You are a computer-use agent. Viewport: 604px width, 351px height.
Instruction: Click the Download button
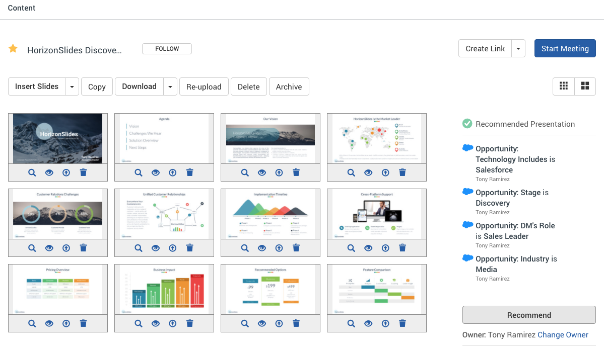click(139, 86)
